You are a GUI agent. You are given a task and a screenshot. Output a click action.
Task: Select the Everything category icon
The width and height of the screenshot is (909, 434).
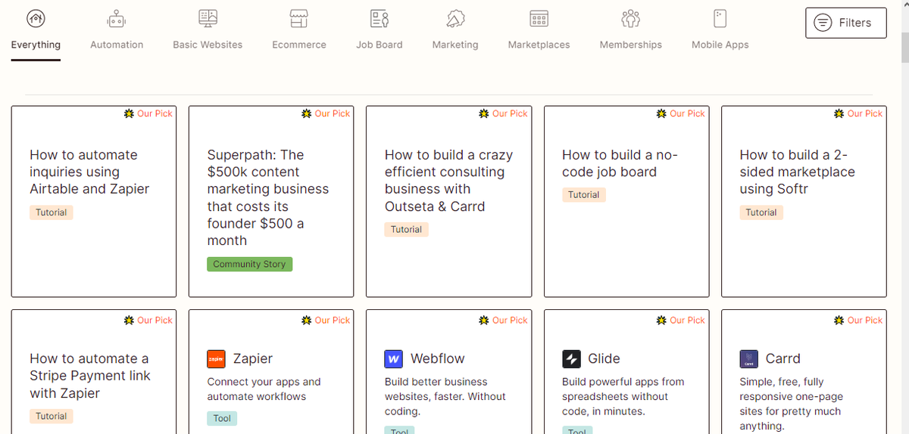(x=35, y=18)
